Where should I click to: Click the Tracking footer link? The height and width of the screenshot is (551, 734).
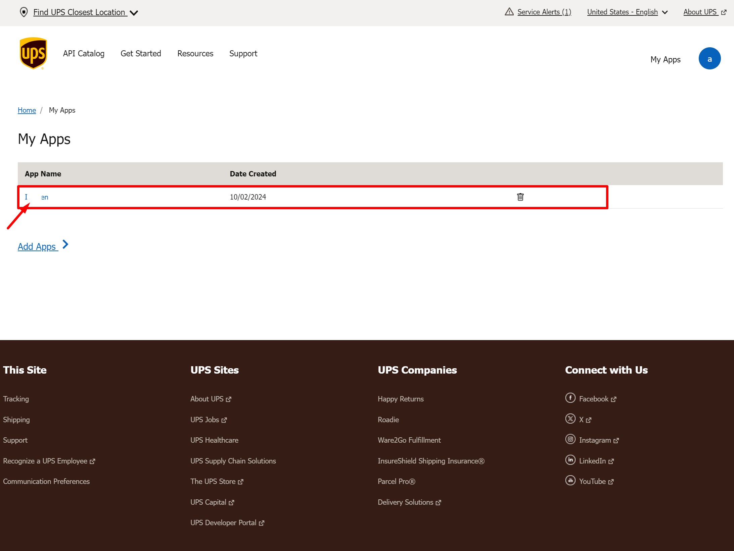(x=16, y=399)
